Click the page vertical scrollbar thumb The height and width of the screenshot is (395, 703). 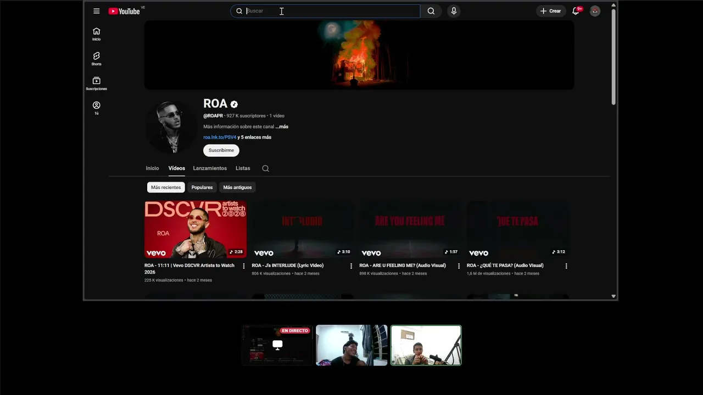pyautogui.click(x=613, y=56)
